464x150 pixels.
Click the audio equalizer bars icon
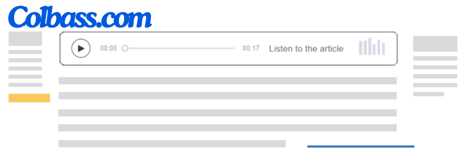(x=372, y=47)
